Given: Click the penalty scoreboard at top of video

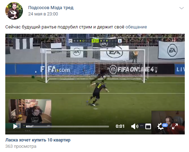Looking at the screenshot, I should point(95,41).
